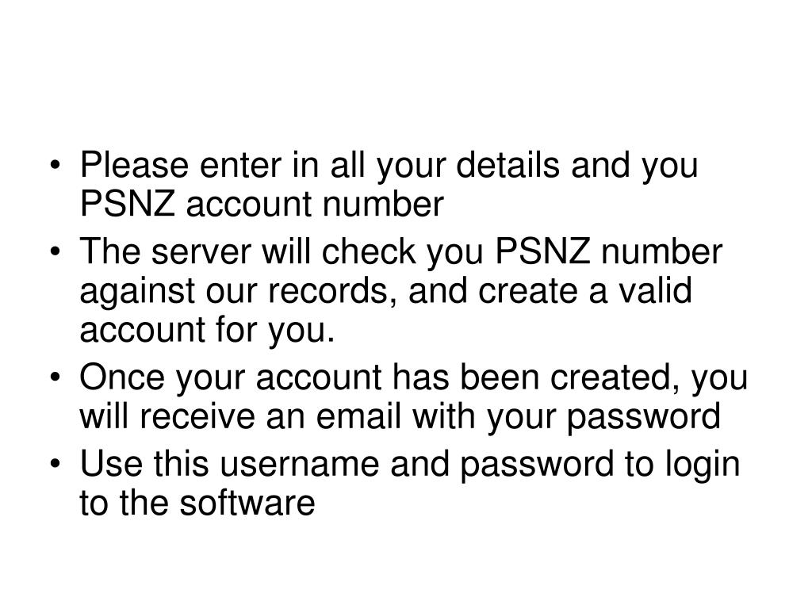Viewport: 812px width, 609px height.
Task: Click the words 'Use this username'
Action: [x=229, y=463]
